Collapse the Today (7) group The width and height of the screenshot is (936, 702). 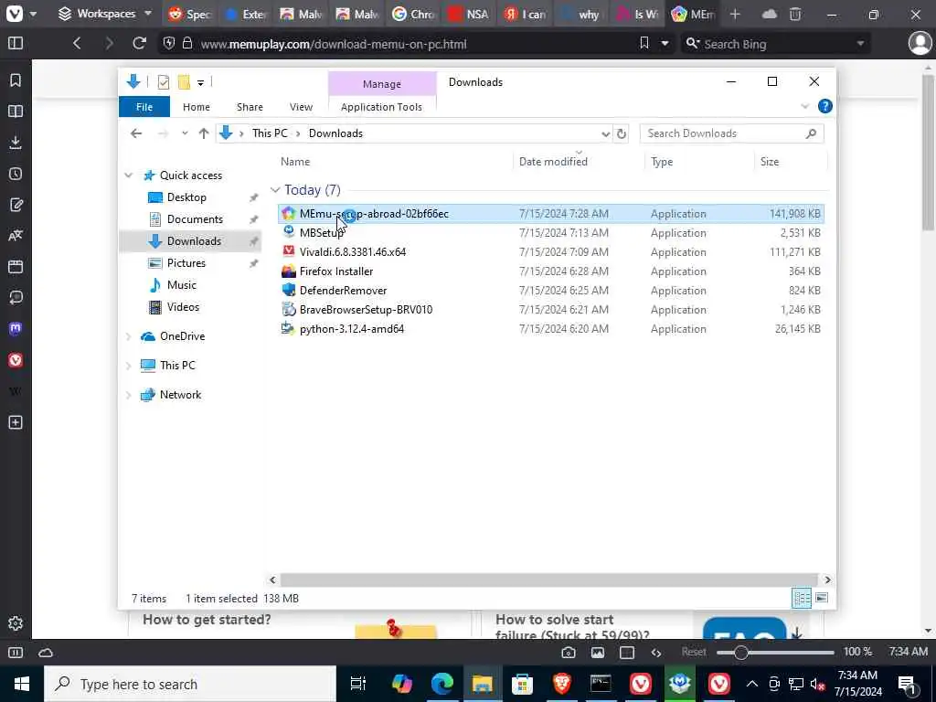(x=274, y=190)
